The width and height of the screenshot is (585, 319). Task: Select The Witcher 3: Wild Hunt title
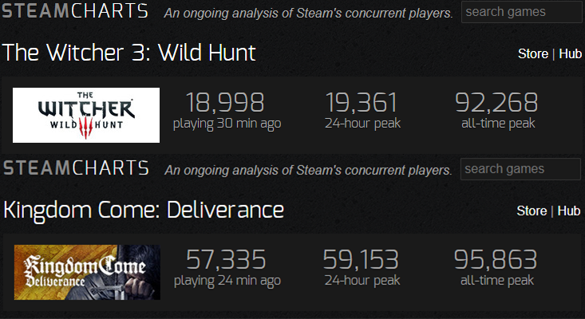click(x=129, y=53)
